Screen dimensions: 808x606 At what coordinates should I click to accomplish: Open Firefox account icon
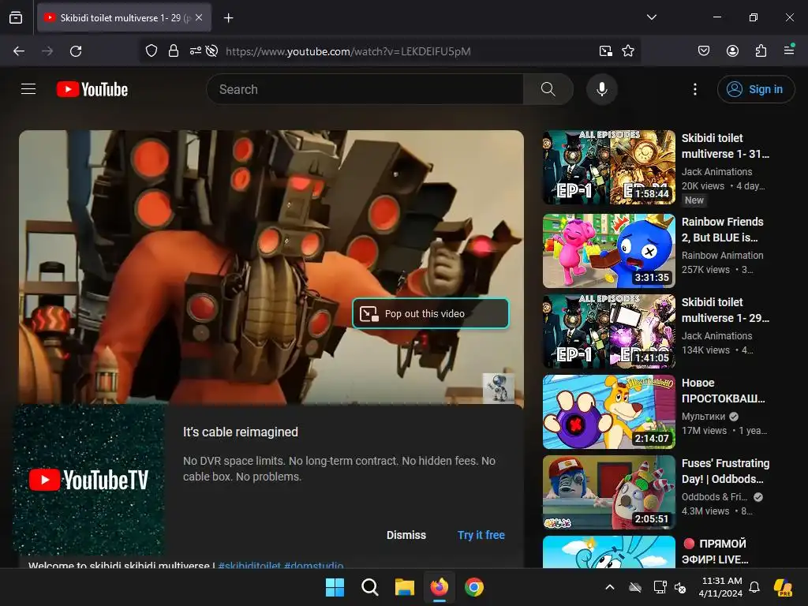[732, 50]
